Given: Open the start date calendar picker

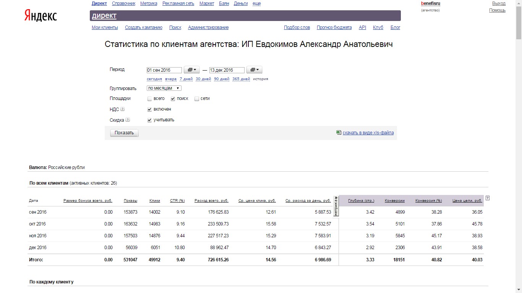Looking at the screenshot, I should click(x=192, y=70).
